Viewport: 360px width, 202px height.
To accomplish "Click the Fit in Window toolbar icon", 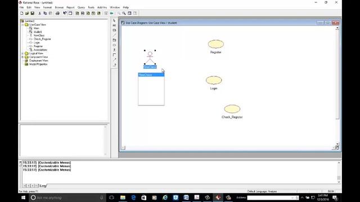I will coord(129,13).
